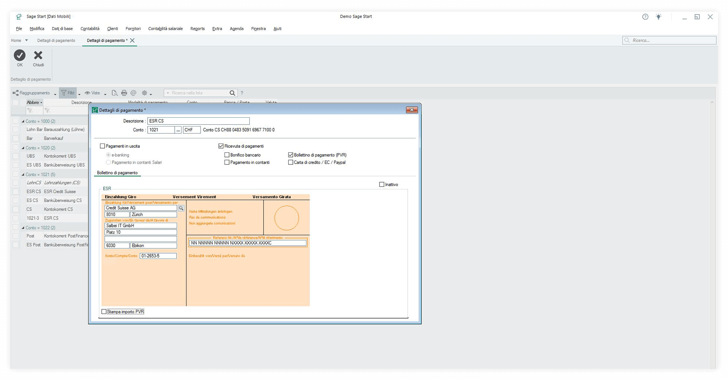Click the printer icon in list toolbar

click(124, 93)
